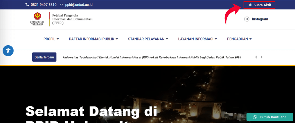This screenshot has height=123, width=295.
Task: Click the WhatsApp icon in help button
Action: [255, 117]
